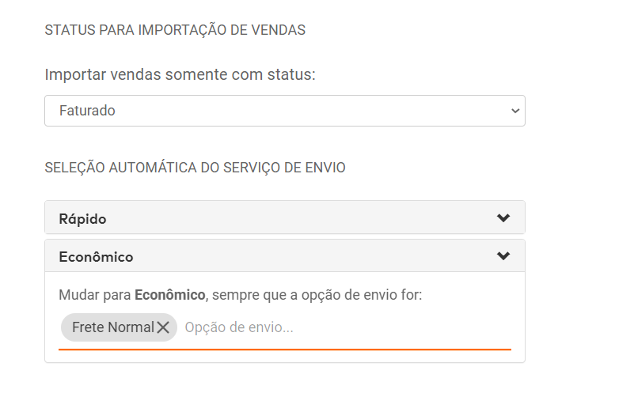Click the empty middle of the Rápido header
The height and width of the screenshot is (393, 634).
point(301,218)
